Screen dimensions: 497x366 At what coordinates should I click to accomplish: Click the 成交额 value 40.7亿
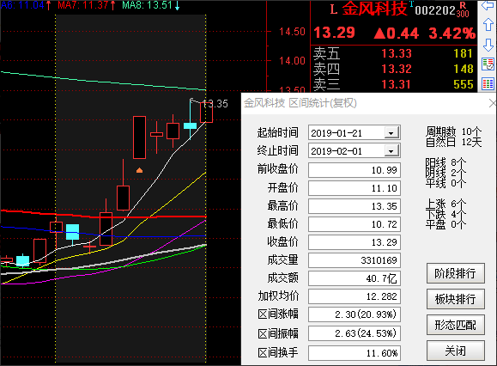pos(354,278)
